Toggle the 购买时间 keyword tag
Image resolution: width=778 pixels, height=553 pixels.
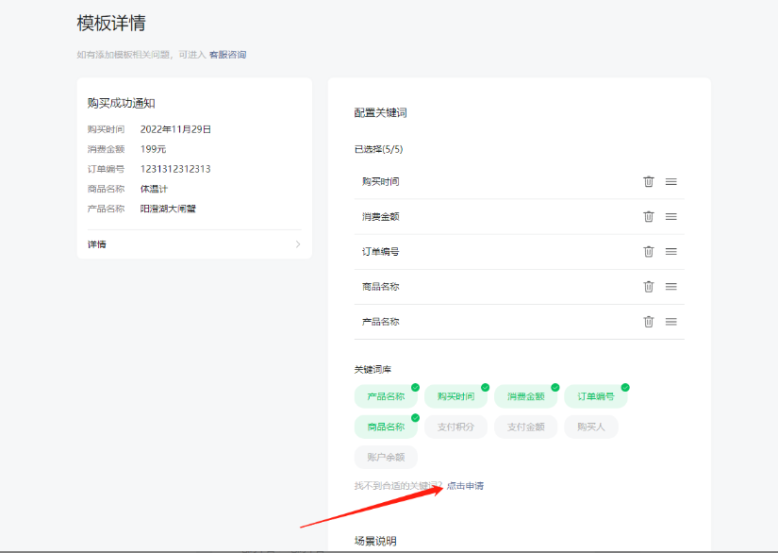(x=455, y=396)
